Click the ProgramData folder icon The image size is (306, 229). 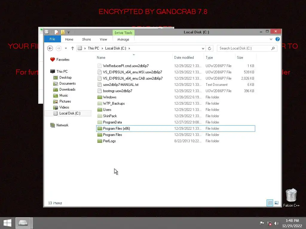tap(100, 122)
